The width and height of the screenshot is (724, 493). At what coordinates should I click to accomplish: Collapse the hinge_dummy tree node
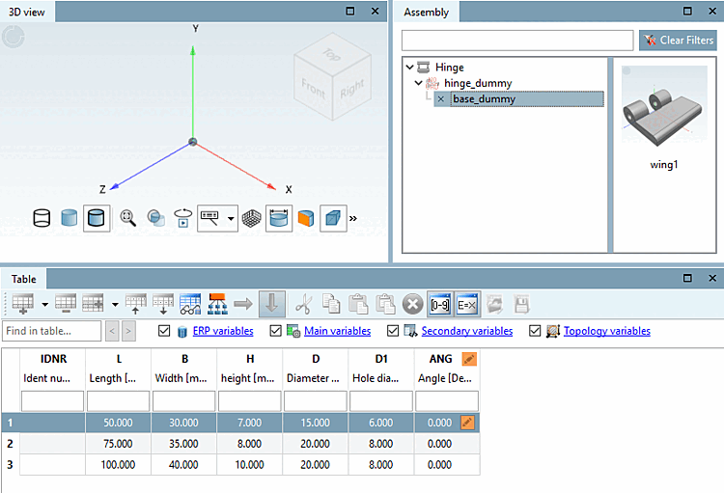click(418, 83)
